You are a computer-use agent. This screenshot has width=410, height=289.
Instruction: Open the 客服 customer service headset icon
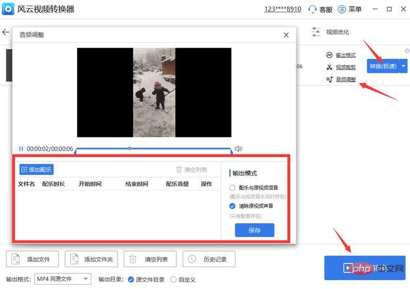[x=312, y=10]
